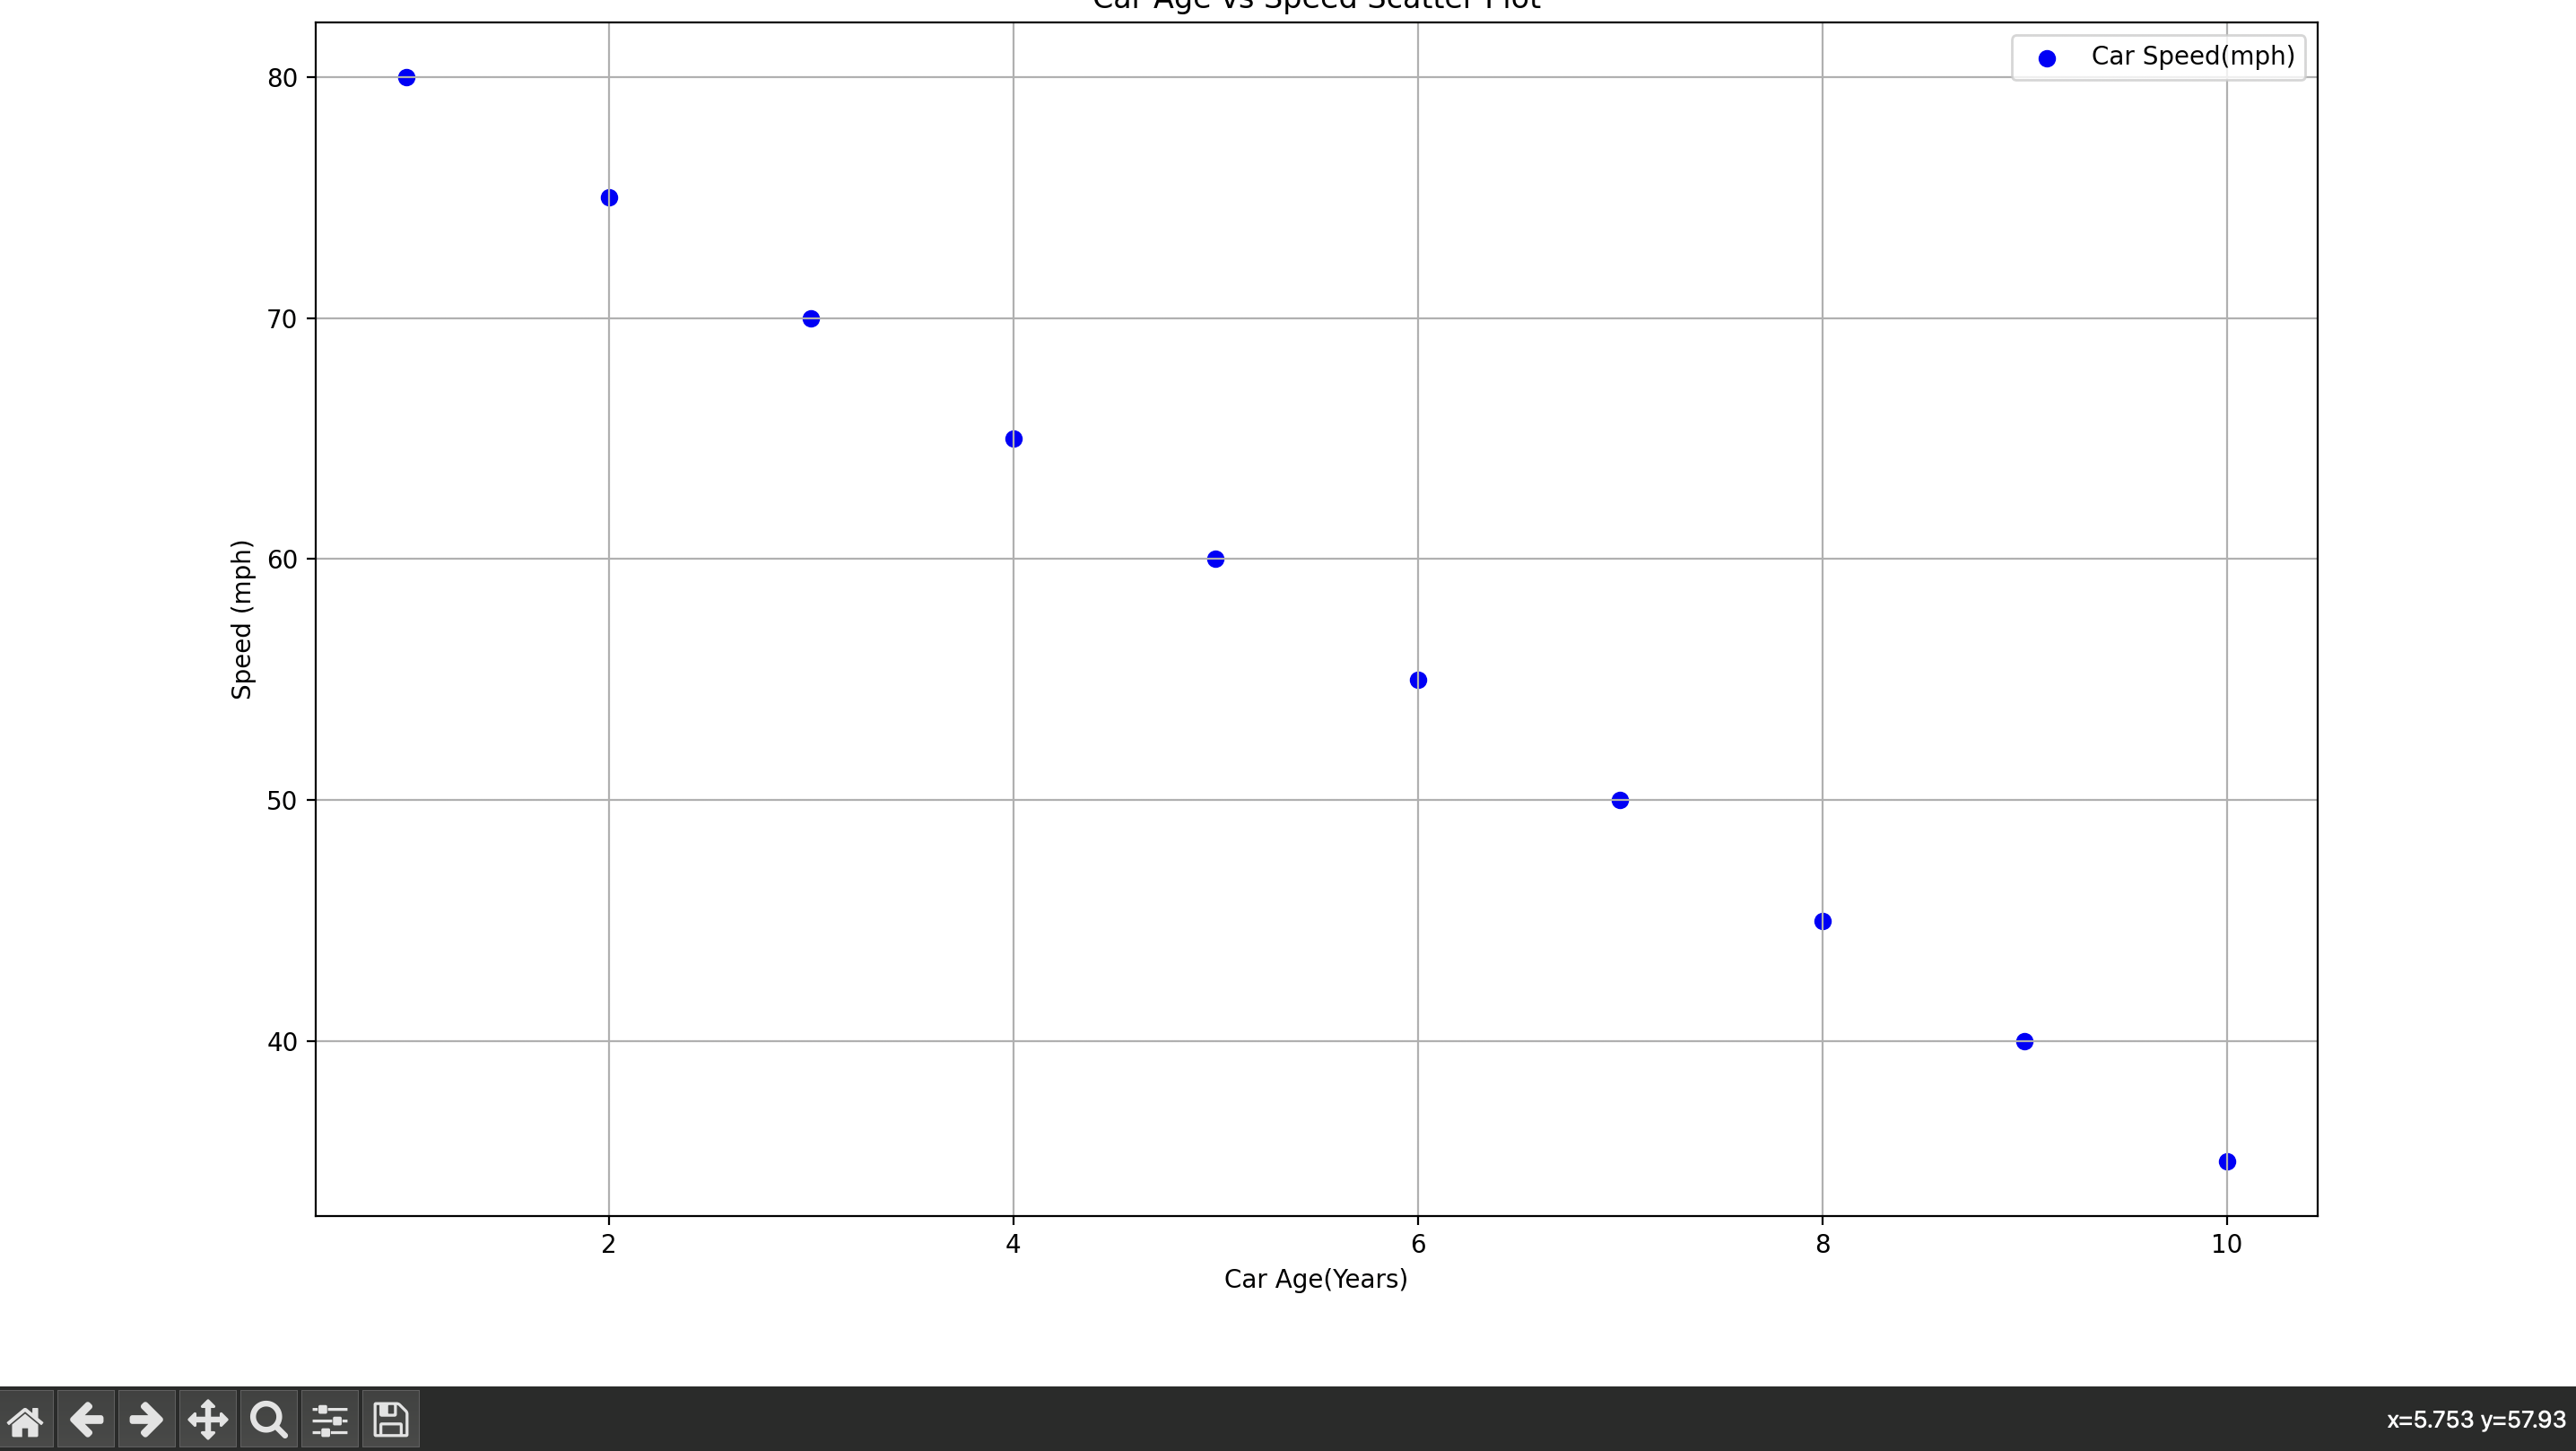Screen dimensions: 2576x1451
Task: Select the Pan tool
Action: coord(207,1419)
